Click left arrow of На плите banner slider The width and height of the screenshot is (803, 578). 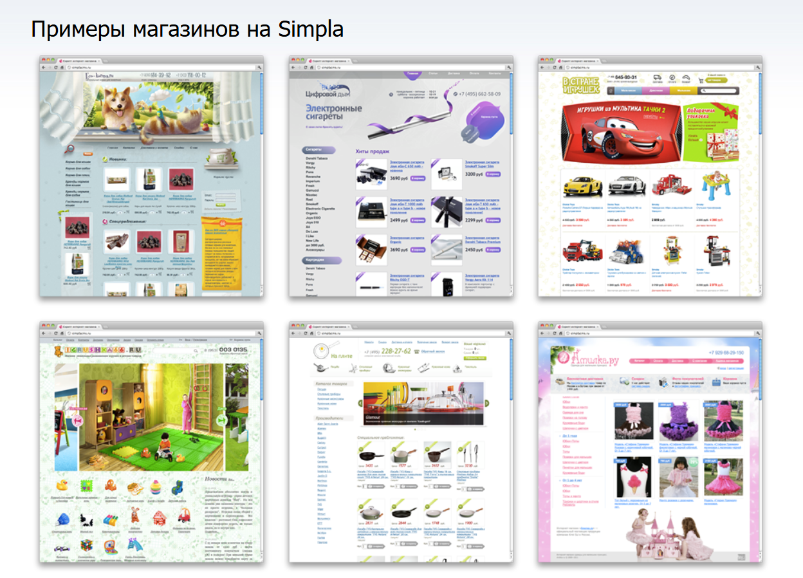pyautogui.click(x=359, y=403)
